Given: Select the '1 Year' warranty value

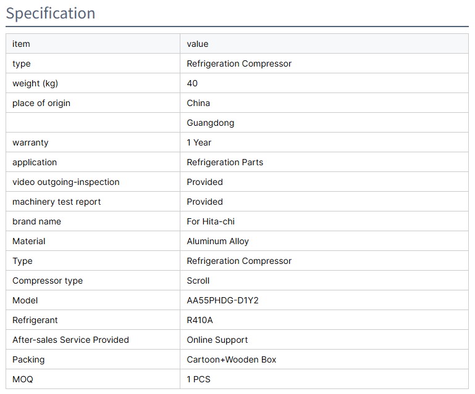Looking at the screenshot, I should click(x=199, y=142).
